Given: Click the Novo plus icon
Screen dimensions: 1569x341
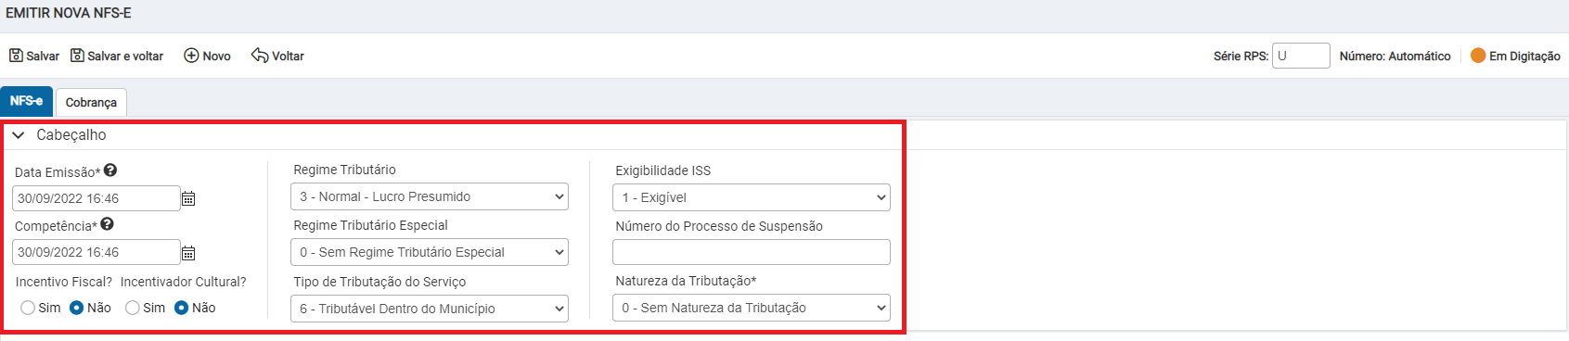Looking at the screenshot, I should [x=191, y=56].
